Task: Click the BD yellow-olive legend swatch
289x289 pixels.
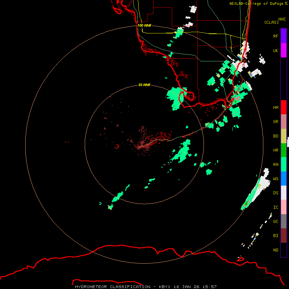Action: click(284, 136)
